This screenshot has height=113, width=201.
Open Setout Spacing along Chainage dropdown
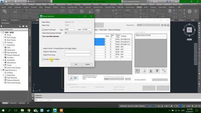tap(78, 33)
